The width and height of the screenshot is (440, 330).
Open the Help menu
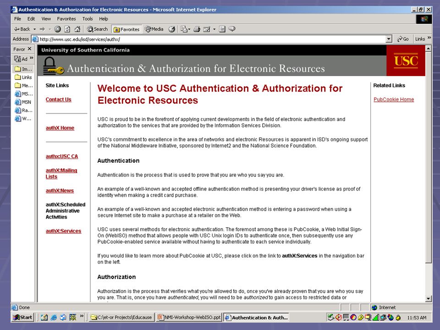(103, 19)
